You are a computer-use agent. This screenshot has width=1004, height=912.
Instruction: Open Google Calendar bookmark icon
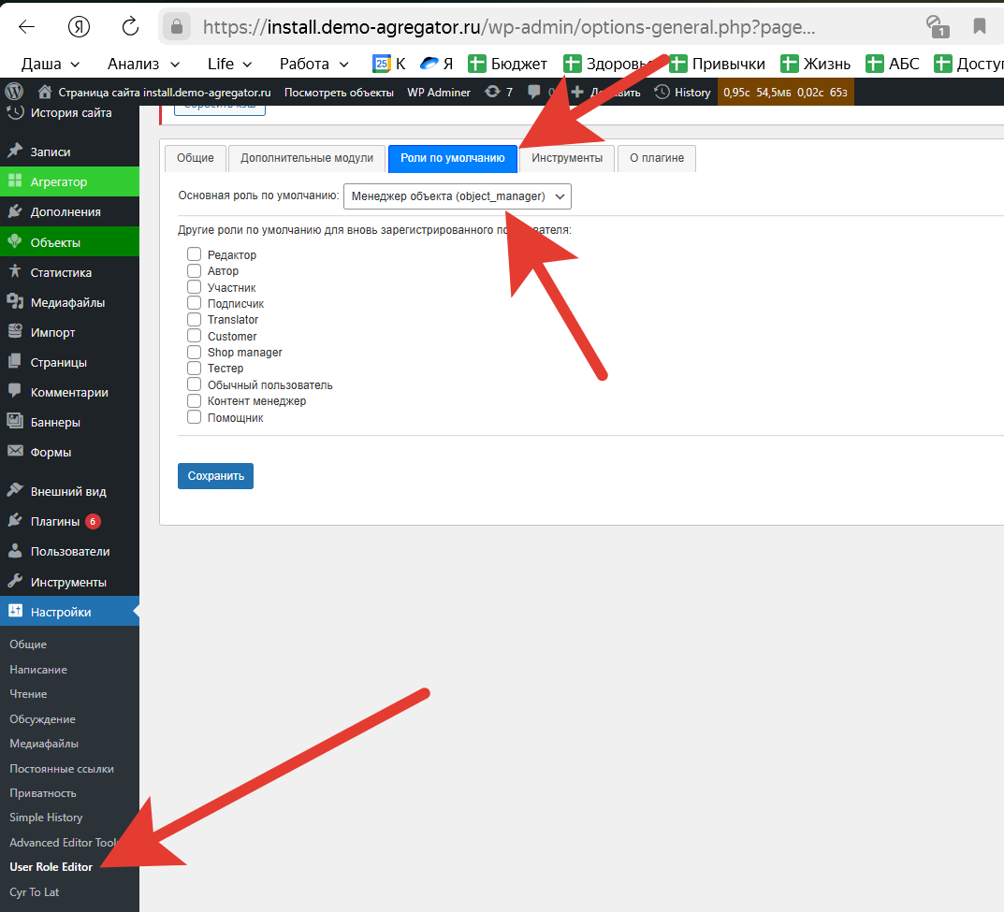[x=382, y=64]
